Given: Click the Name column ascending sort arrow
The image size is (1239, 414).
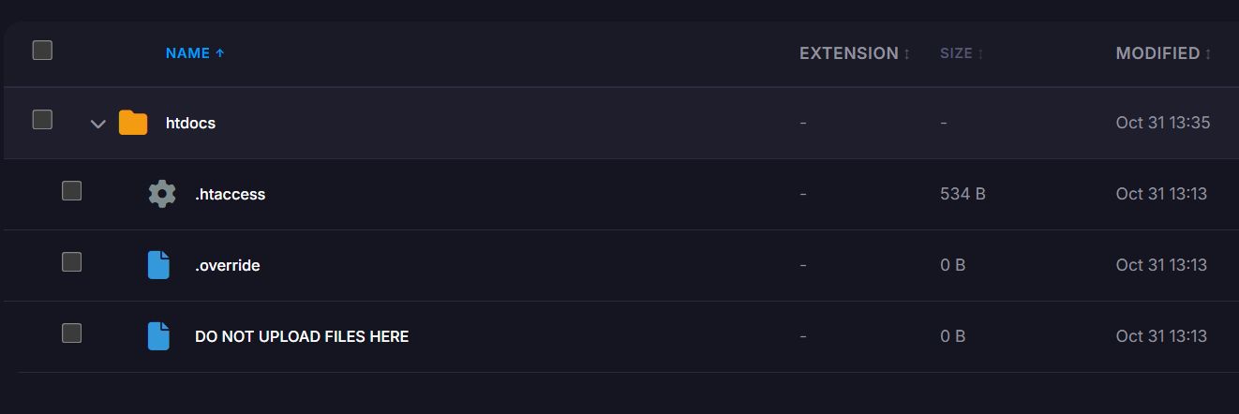Looking at the screenshot, I should coord(220,53).
